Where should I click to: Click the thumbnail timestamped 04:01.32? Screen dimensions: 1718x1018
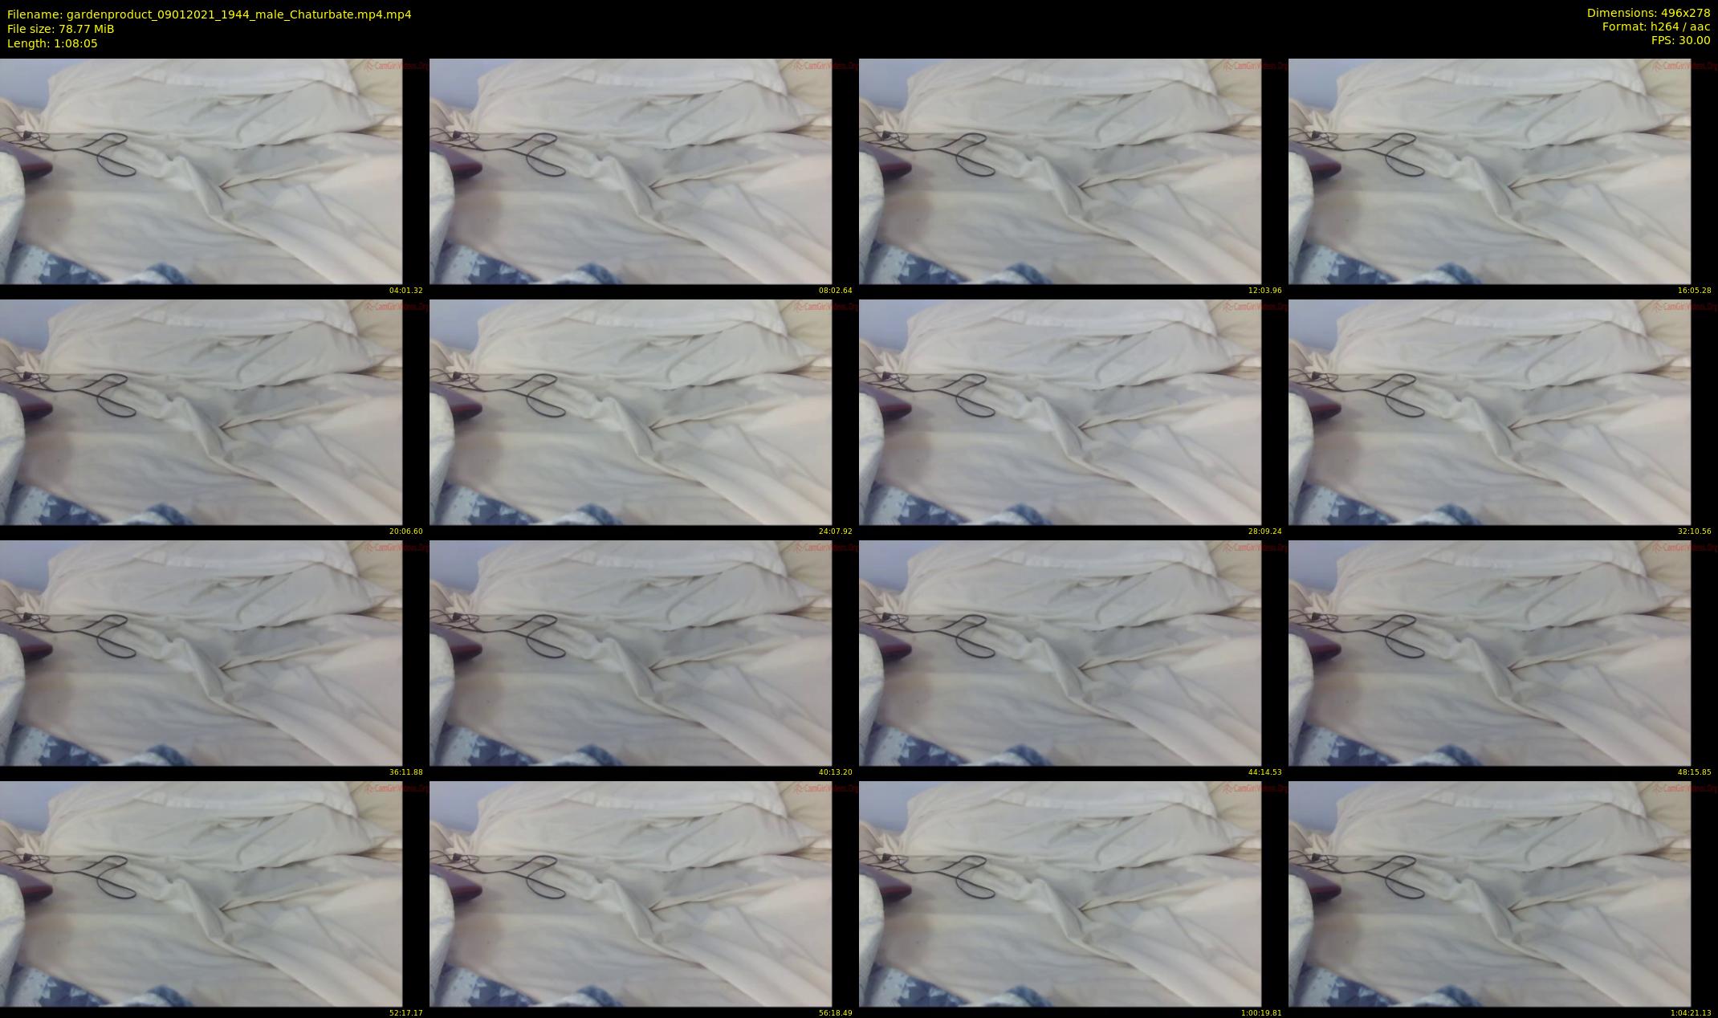point(201,171)
